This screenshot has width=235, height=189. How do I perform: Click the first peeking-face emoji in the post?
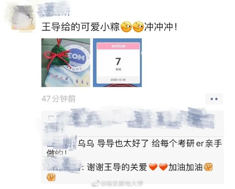(126, 27)
